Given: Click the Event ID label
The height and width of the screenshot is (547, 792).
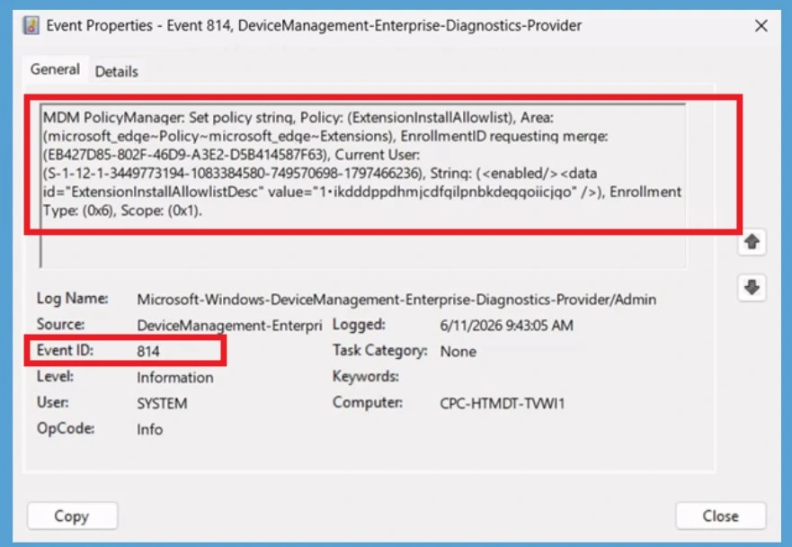Looking at the screenshot, I should [x=65, y=350].
